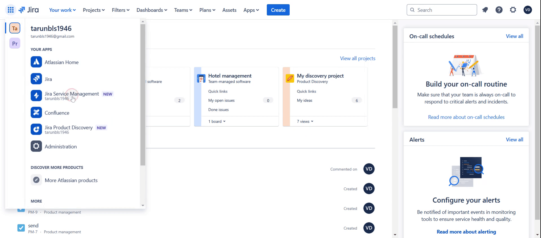
Task: Click the Jira text entry in switcher
Action: click(x=48, y=79)
